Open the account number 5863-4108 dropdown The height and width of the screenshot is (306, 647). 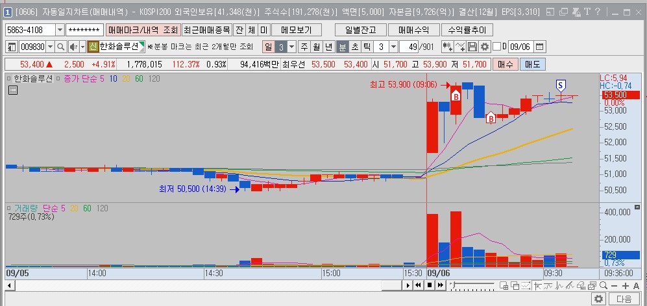60,30
